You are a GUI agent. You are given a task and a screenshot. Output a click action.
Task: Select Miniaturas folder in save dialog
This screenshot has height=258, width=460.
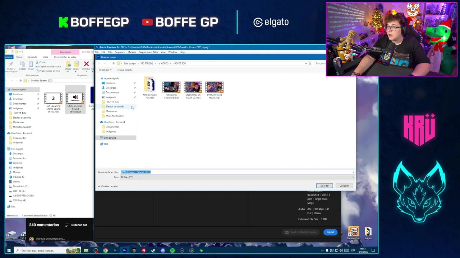111,111
